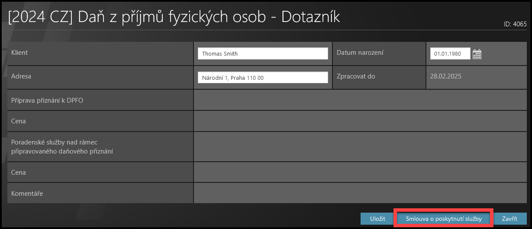Click the Adresa row label

click(x=21, y=76)
